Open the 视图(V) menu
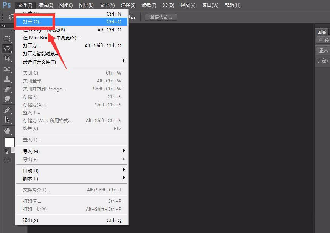The height and width of the screenshot is (233, 330). [188, 5]
